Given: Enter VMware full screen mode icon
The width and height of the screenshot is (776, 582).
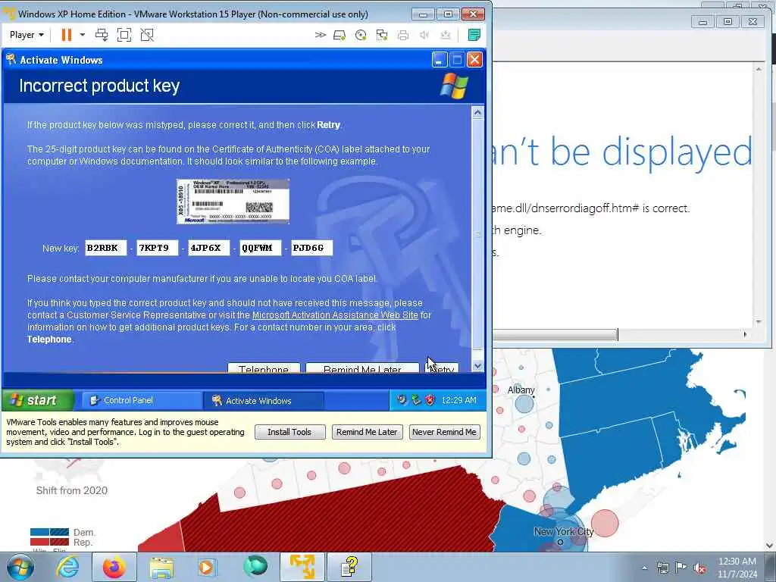Looking at the screenshot, I should pos(124,35).
